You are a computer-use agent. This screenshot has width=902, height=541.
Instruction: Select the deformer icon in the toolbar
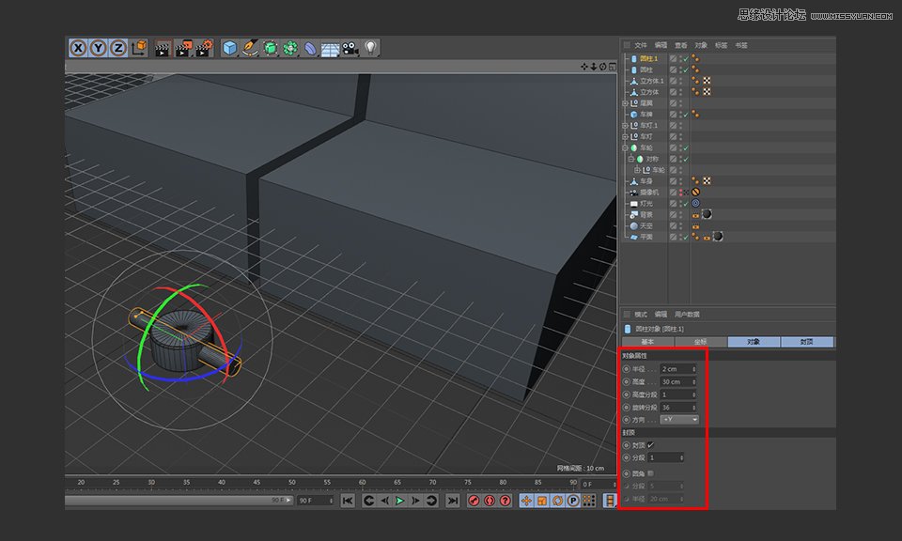pos(309,48)
